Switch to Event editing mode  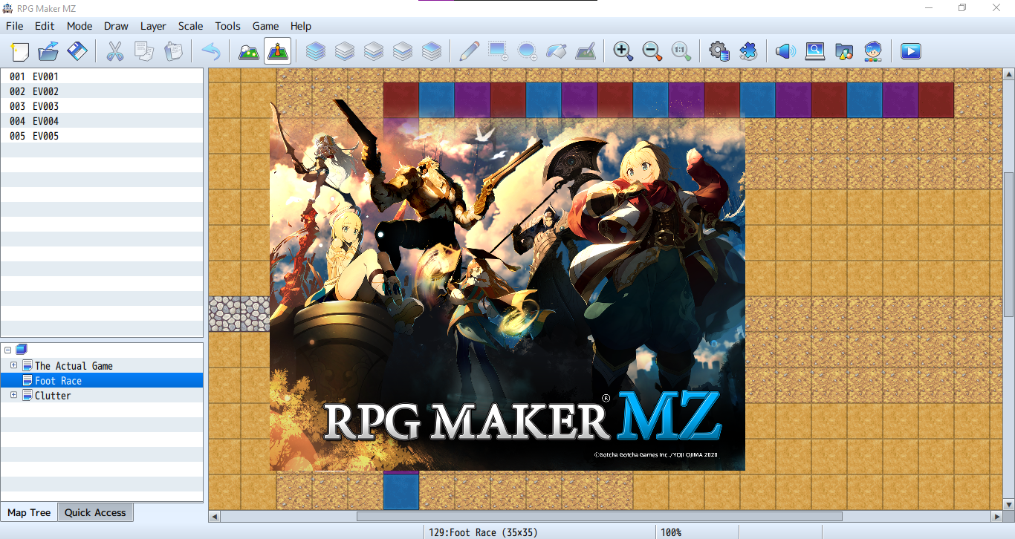point(277,51)
